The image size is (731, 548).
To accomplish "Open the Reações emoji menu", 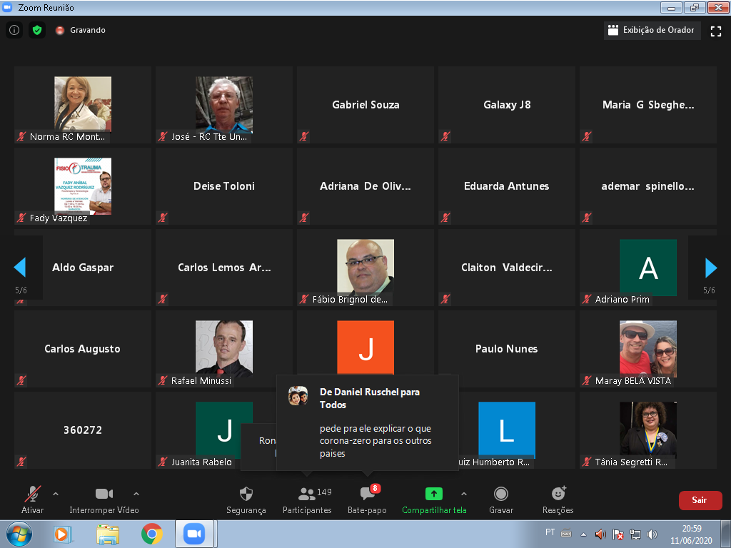I will pyautogui.click(x=558, y=494).
